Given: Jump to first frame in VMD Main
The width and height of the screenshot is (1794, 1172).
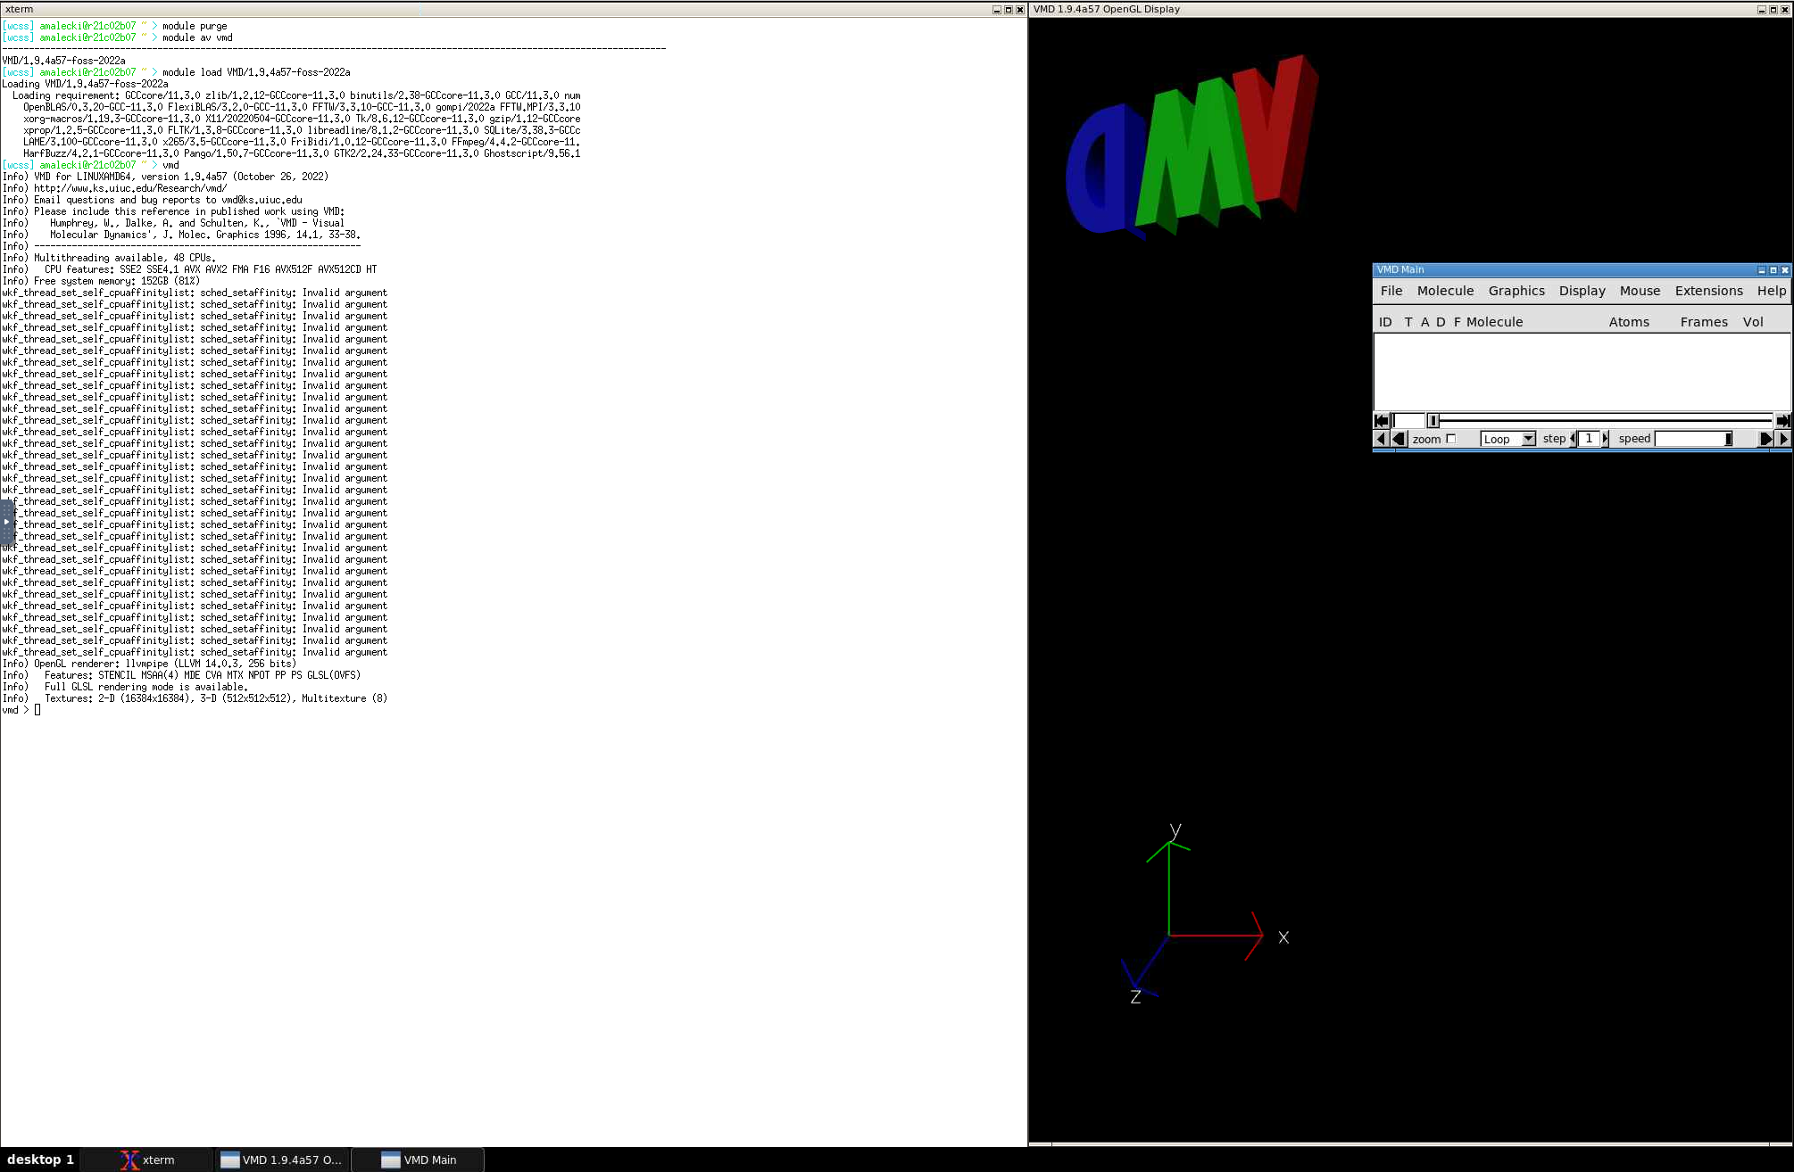Looking at the screenshot, I should [1382, 420].
